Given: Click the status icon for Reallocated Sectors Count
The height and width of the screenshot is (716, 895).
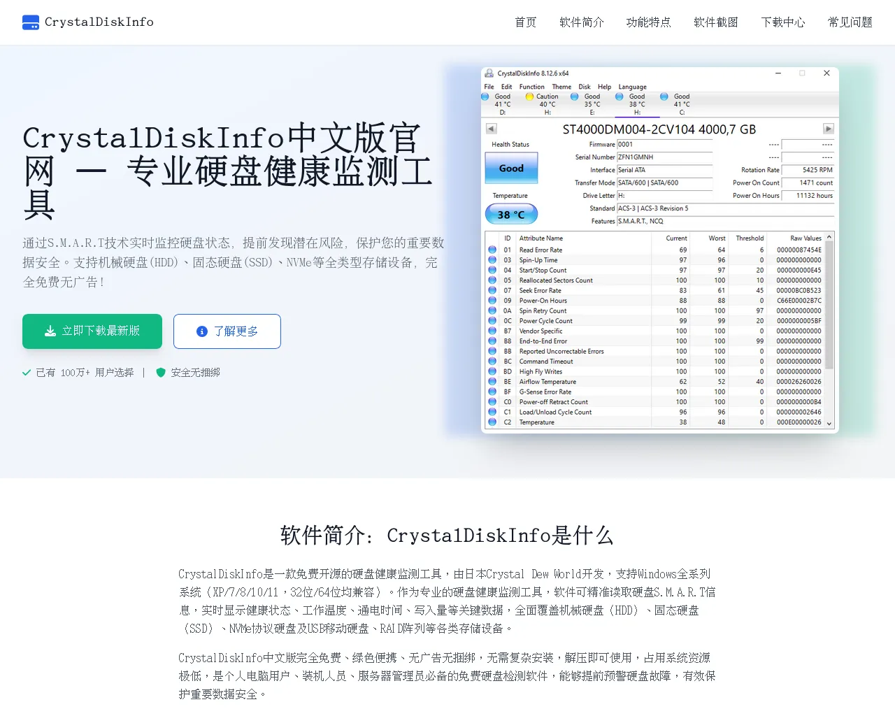Looking at the screenshot, I should pos(492,280).
